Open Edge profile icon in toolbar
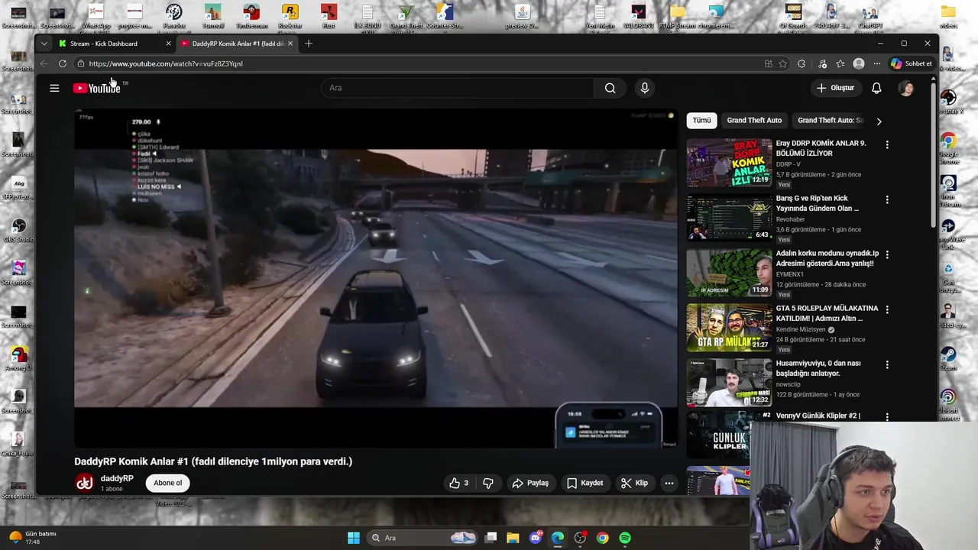The image size is (978, 550). click(859, 63)
